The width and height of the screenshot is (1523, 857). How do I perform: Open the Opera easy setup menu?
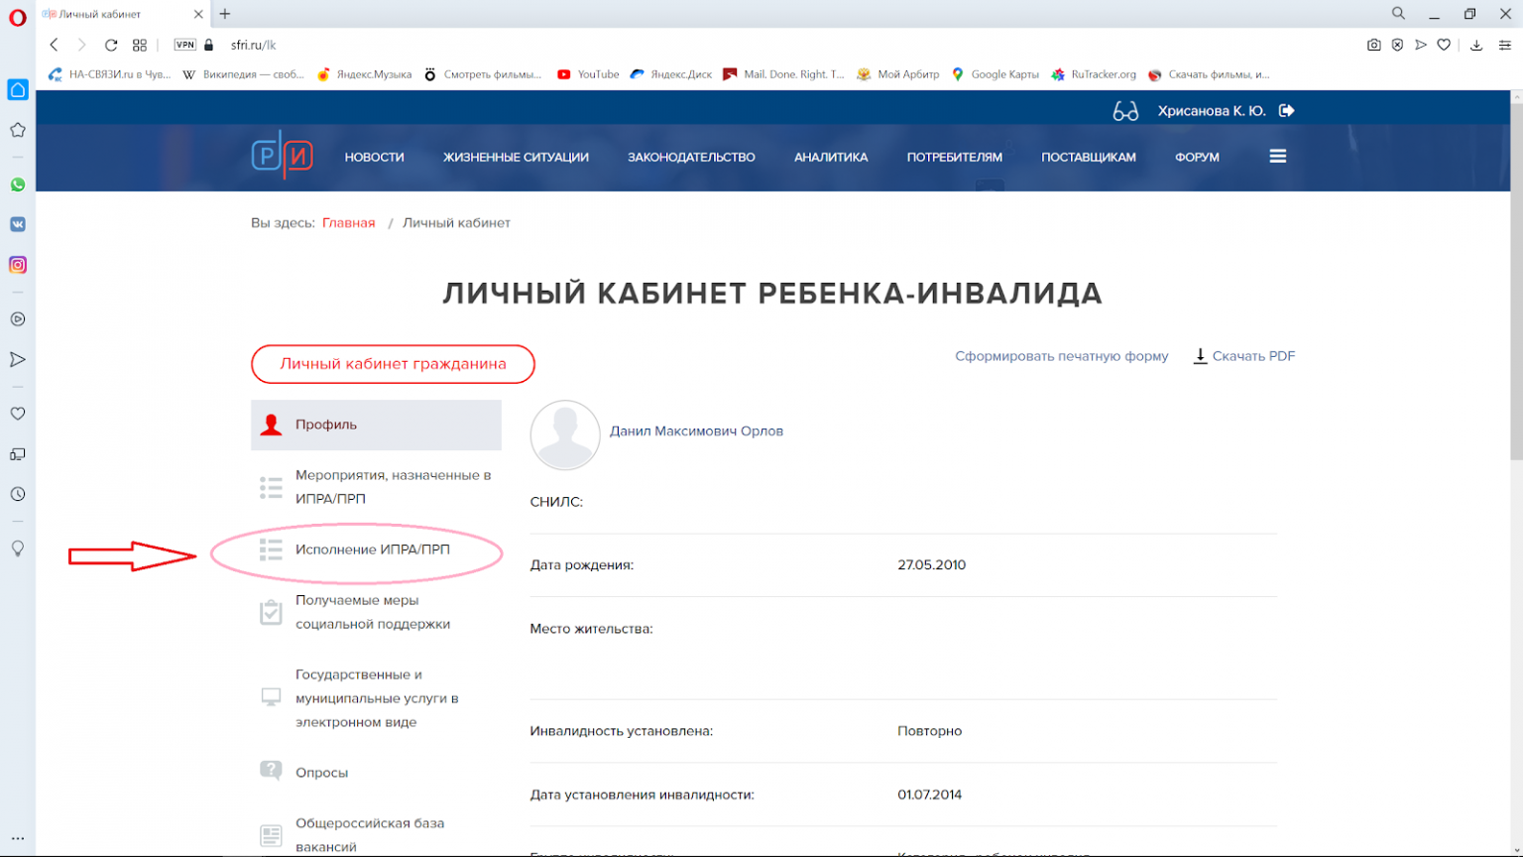[x=1505, y=45]
